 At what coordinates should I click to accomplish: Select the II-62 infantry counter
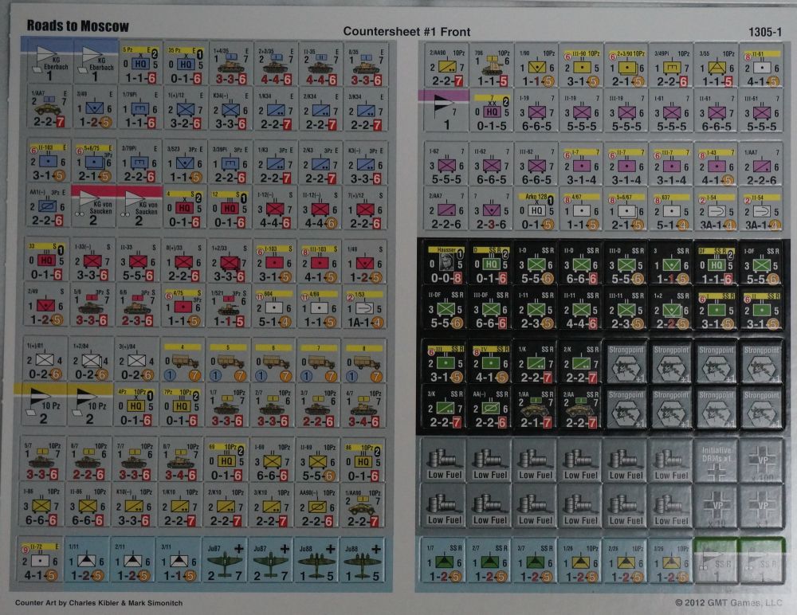pos(492,164)
